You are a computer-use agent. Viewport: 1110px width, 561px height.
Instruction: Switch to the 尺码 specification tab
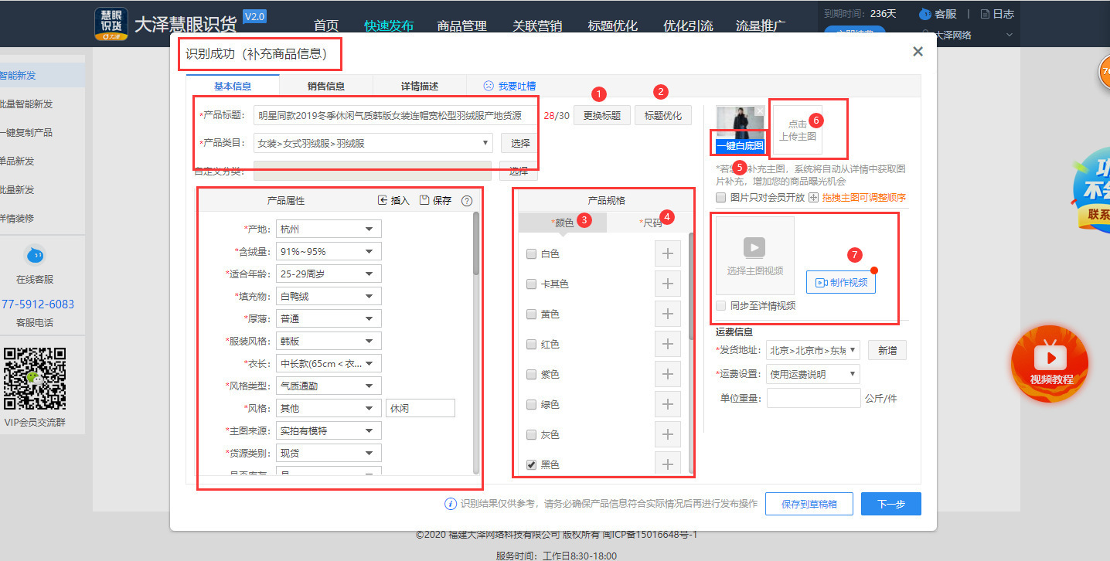pyautogui.click(x=651, y=223)
